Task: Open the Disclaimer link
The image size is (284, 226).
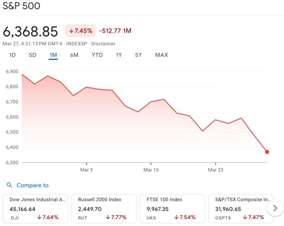Action: (103, 43)
